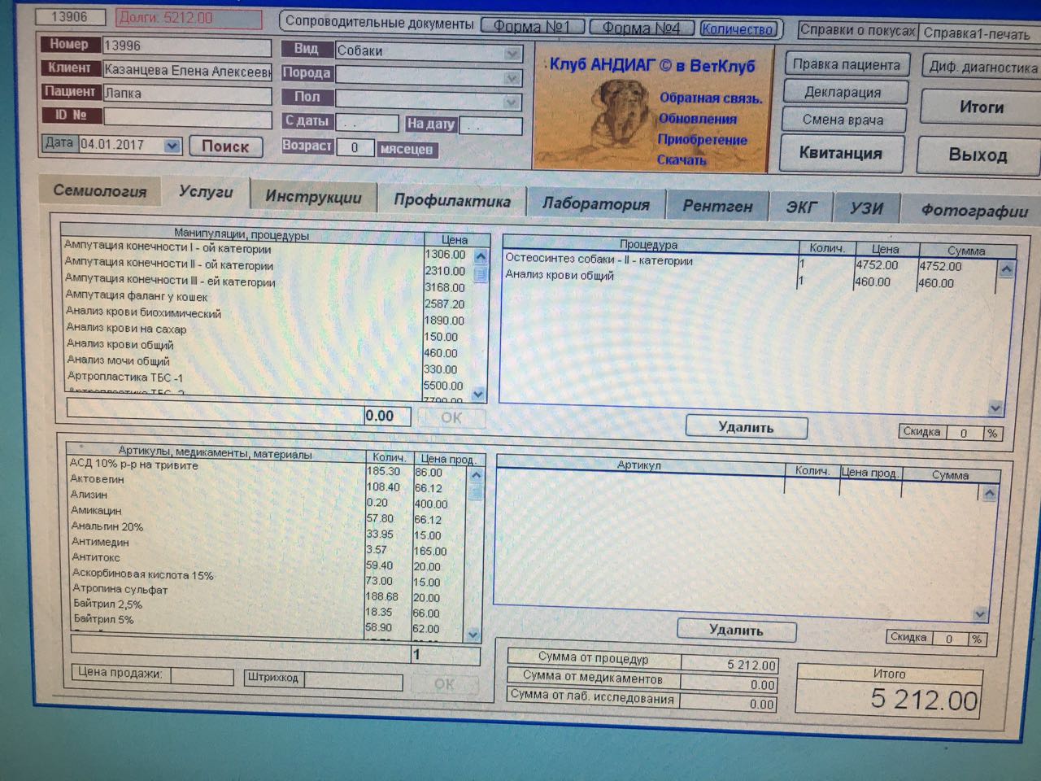Open the Вид species dropdown
This screenshot has width=1041, height=781.
point(512,53)
